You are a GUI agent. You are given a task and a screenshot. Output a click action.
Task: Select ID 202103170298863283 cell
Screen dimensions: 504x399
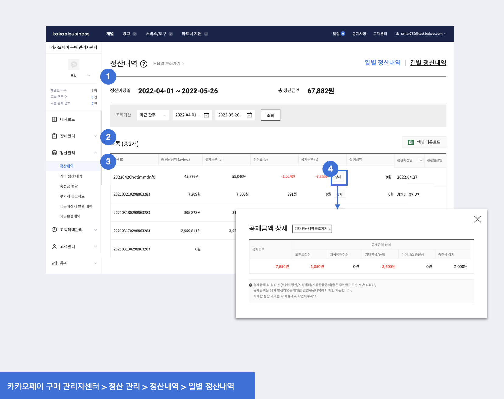[x=132, y=231]
